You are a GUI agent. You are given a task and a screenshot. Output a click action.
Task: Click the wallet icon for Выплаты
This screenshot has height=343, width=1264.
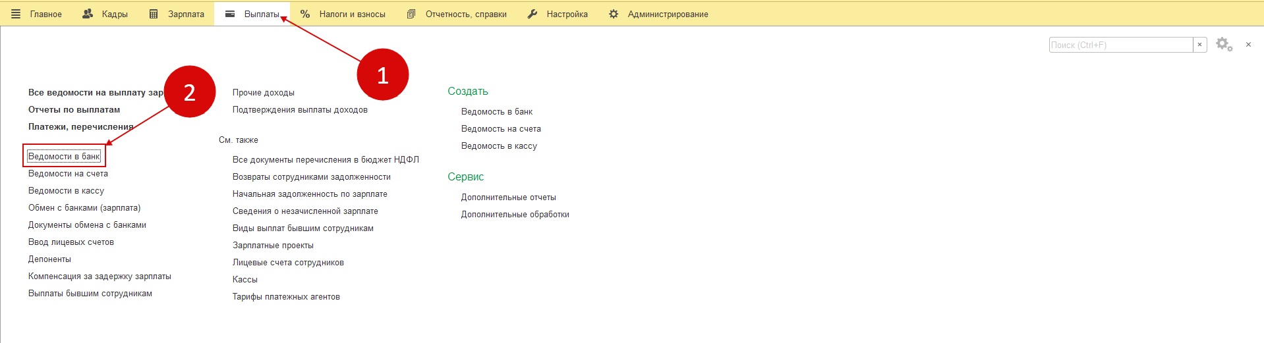(230, 14)
